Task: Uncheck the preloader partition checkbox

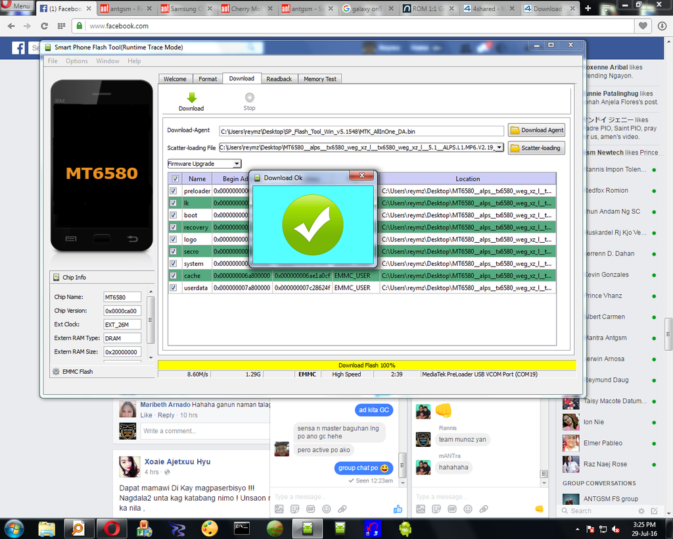Action: (174, 191)
